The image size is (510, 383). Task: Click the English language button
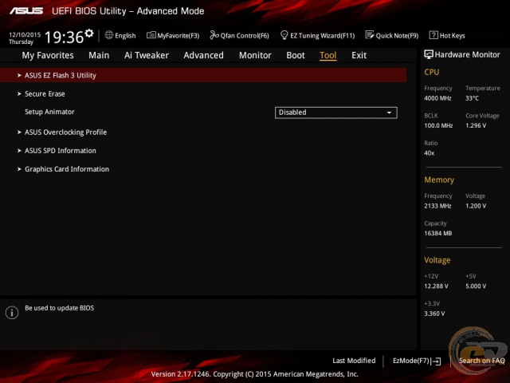pos(120,35)
